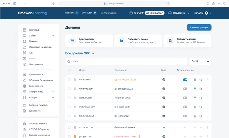
Task: Open the 'По 15' page size dropdown
Action: point(200,61)
